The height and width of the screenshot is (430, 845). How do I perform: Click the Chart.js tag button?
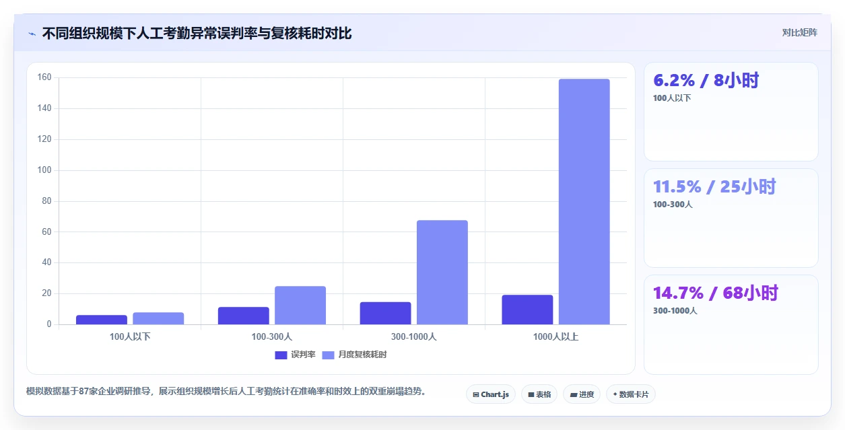click(x=491, y=394)
